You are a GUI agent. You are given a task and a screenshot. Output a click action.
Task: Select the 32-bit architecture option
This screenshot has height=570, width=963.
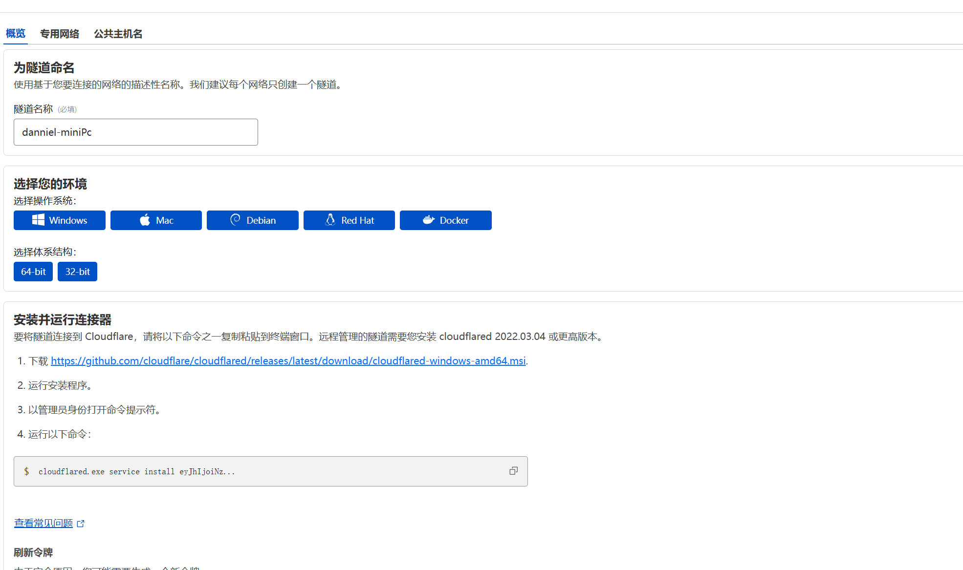[77, 272]
